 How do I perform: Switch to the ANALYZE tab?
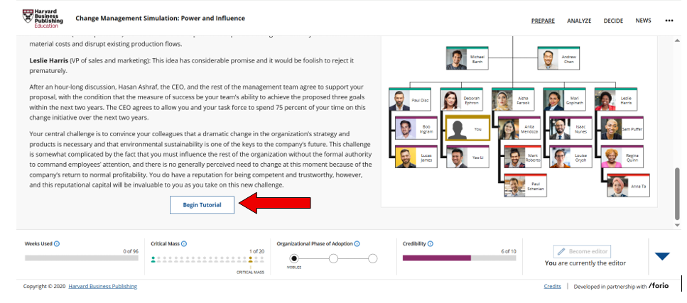click(579, 21)
